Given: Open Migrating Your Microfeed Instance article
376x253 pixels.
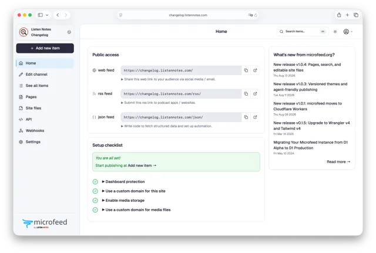Looking at the screenshot, I should [x=311, y=145].
